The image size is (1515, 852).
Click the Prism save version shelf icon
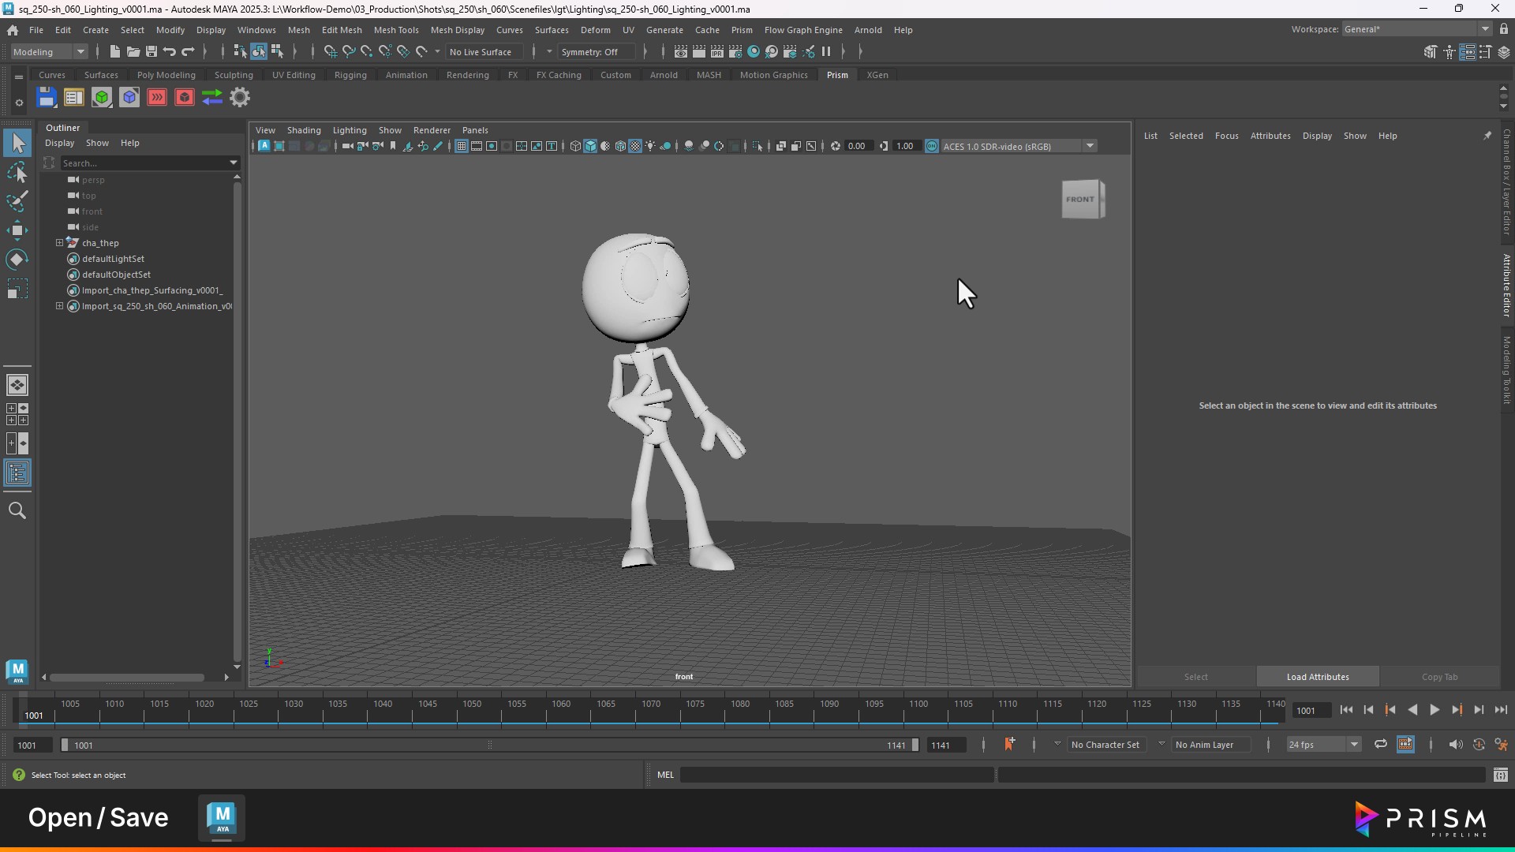47,97
